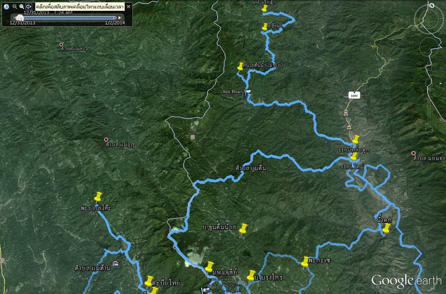Zoom in the time slider range
446x294 pixels.
(22, 7)
